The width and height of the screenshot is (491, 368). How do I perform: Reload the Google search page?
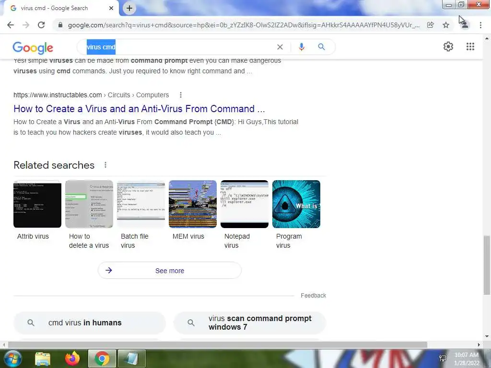click(x=41, y=25)
